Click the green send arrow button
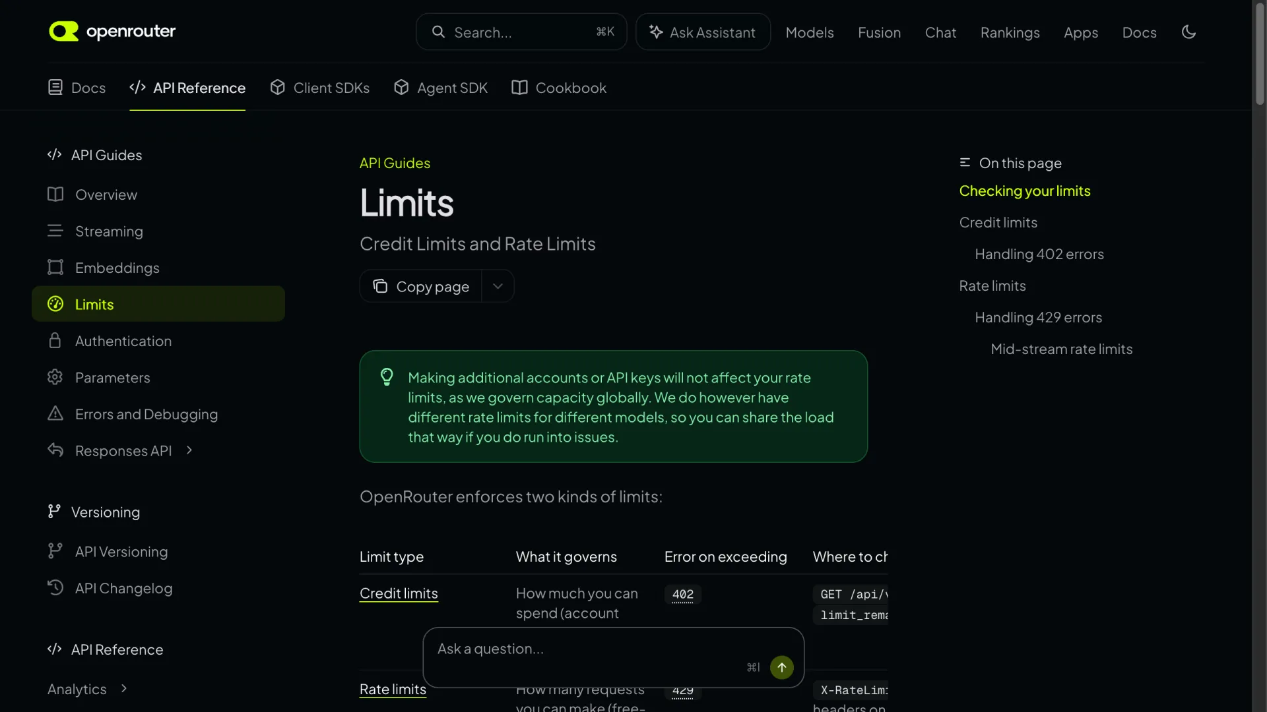 pyautogui.click(x=782, y=667)
